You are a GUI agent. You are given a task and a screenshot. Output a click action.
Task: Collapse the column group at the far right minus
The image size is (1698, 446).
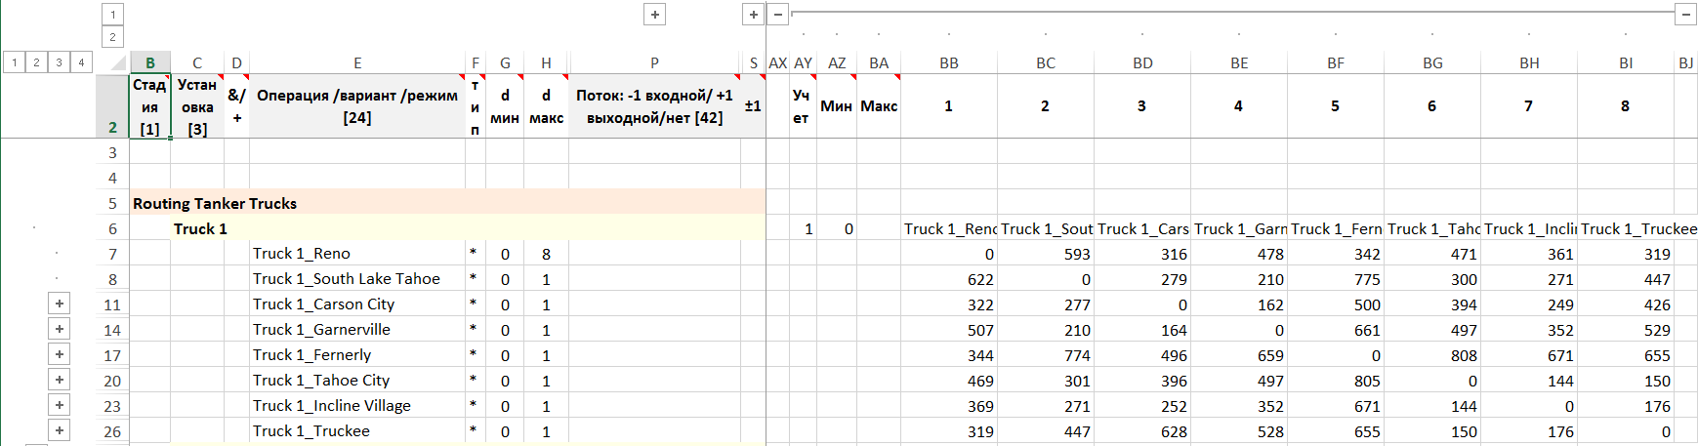(1685, 15)
